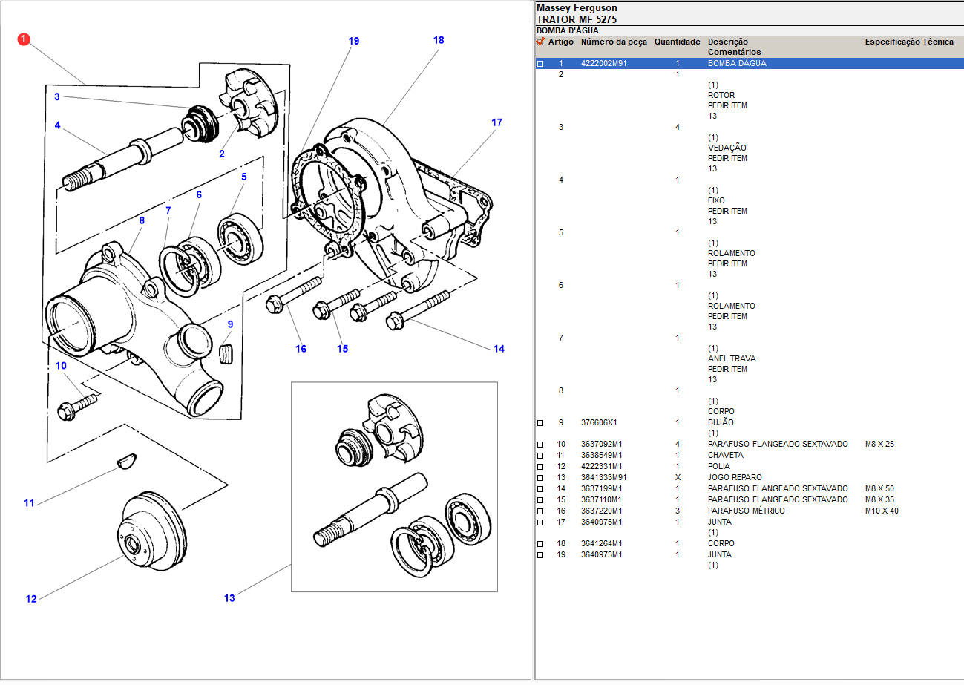Click the Quantidade column header
Viewport: 964px width, 685px height.
click(677, 42)
